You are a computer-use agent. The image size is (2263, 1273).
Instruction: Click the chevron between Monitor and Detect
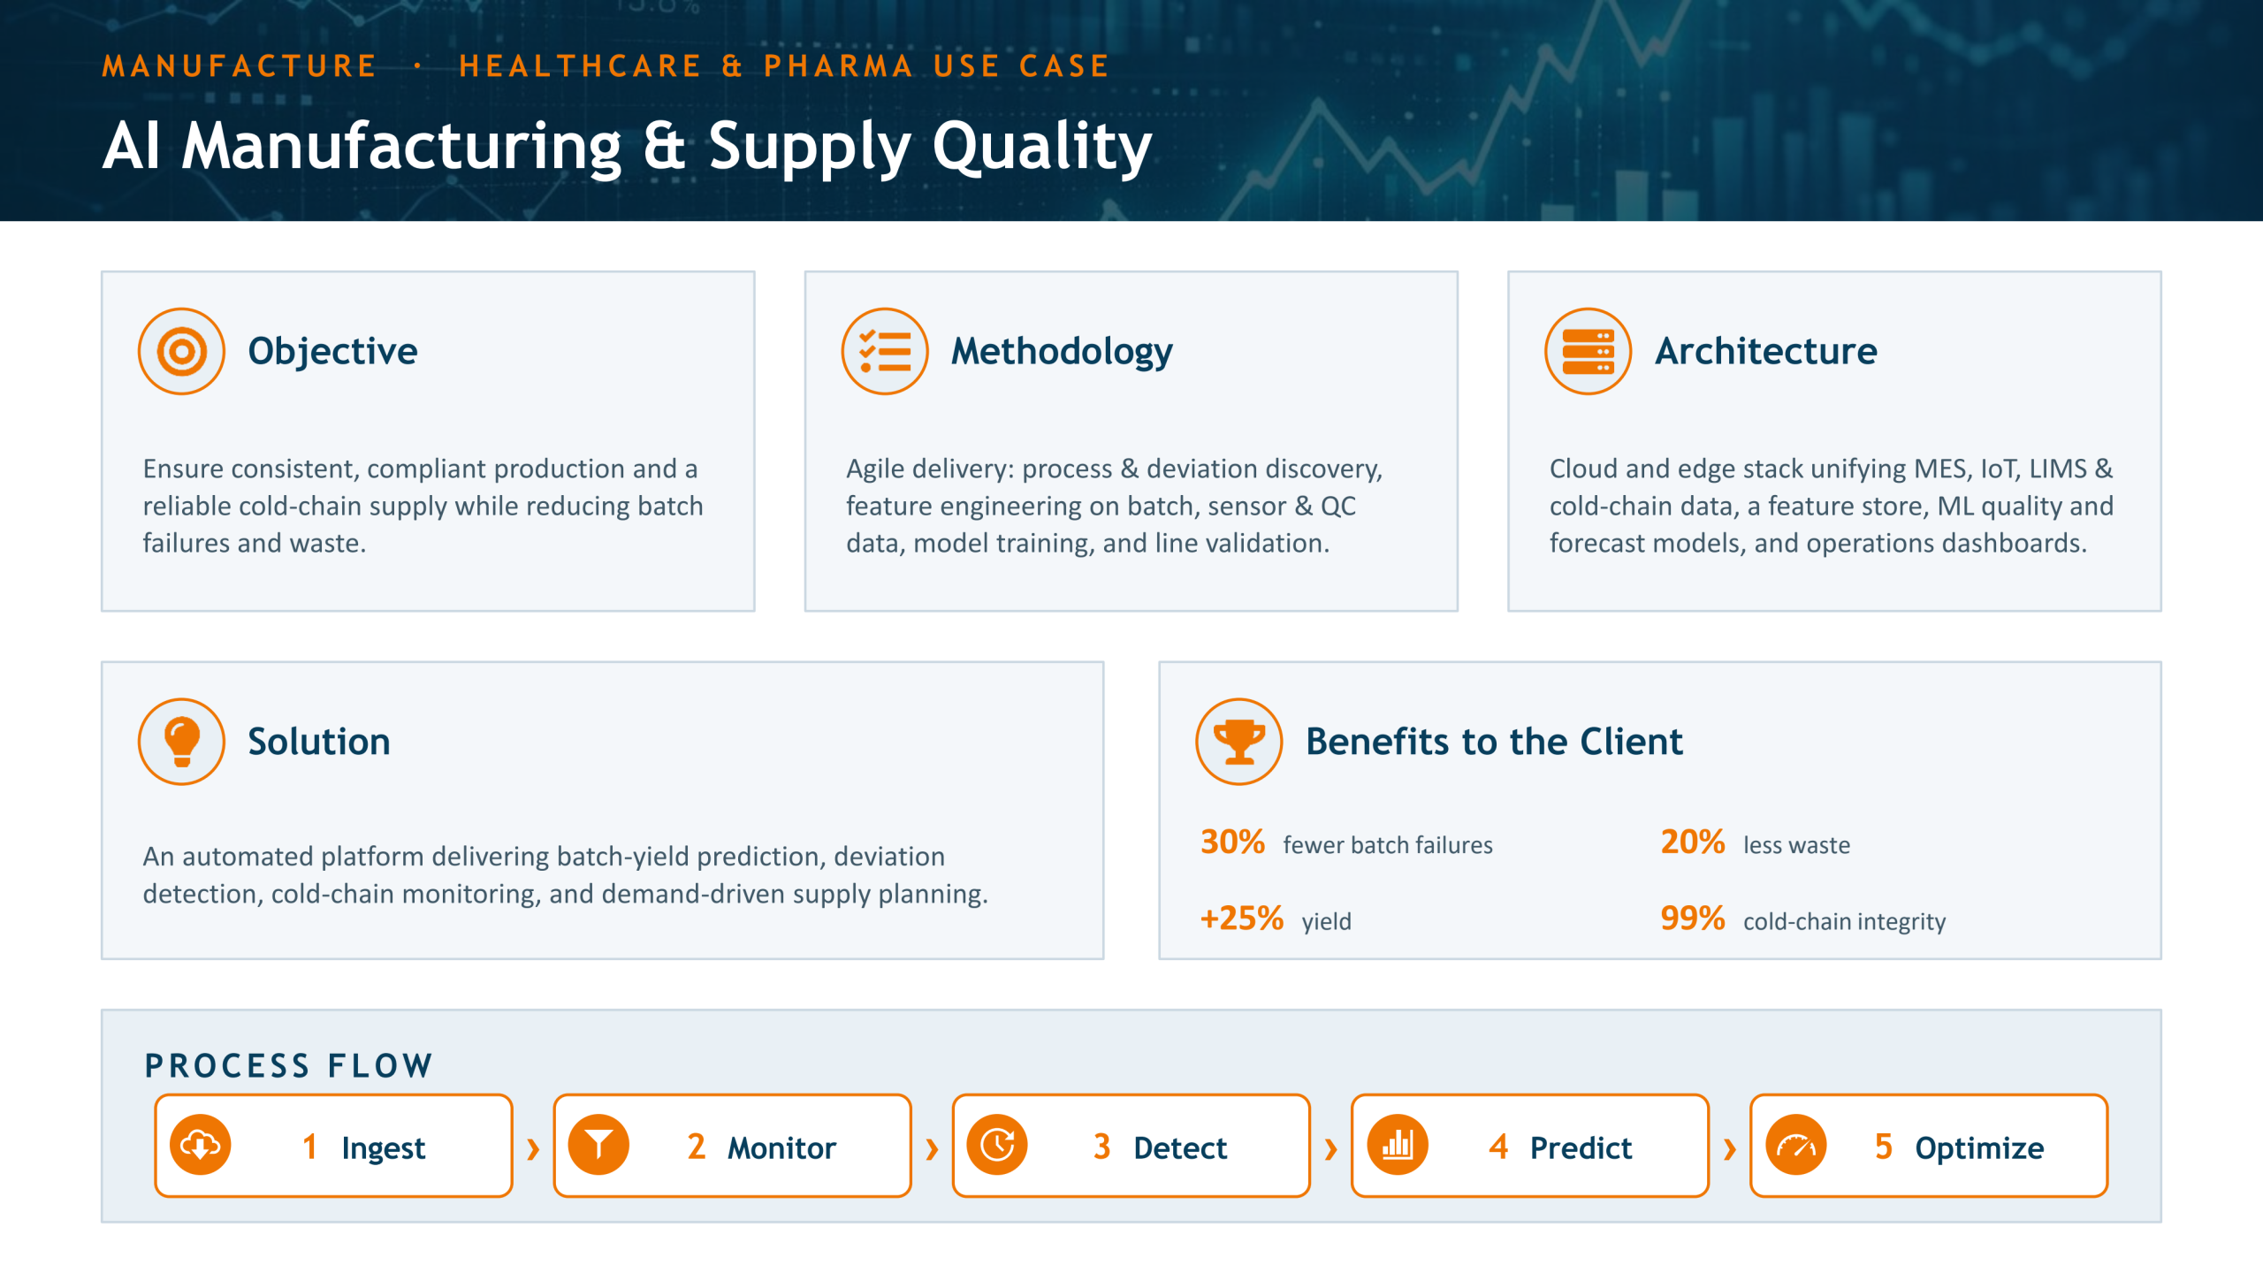932,1149
